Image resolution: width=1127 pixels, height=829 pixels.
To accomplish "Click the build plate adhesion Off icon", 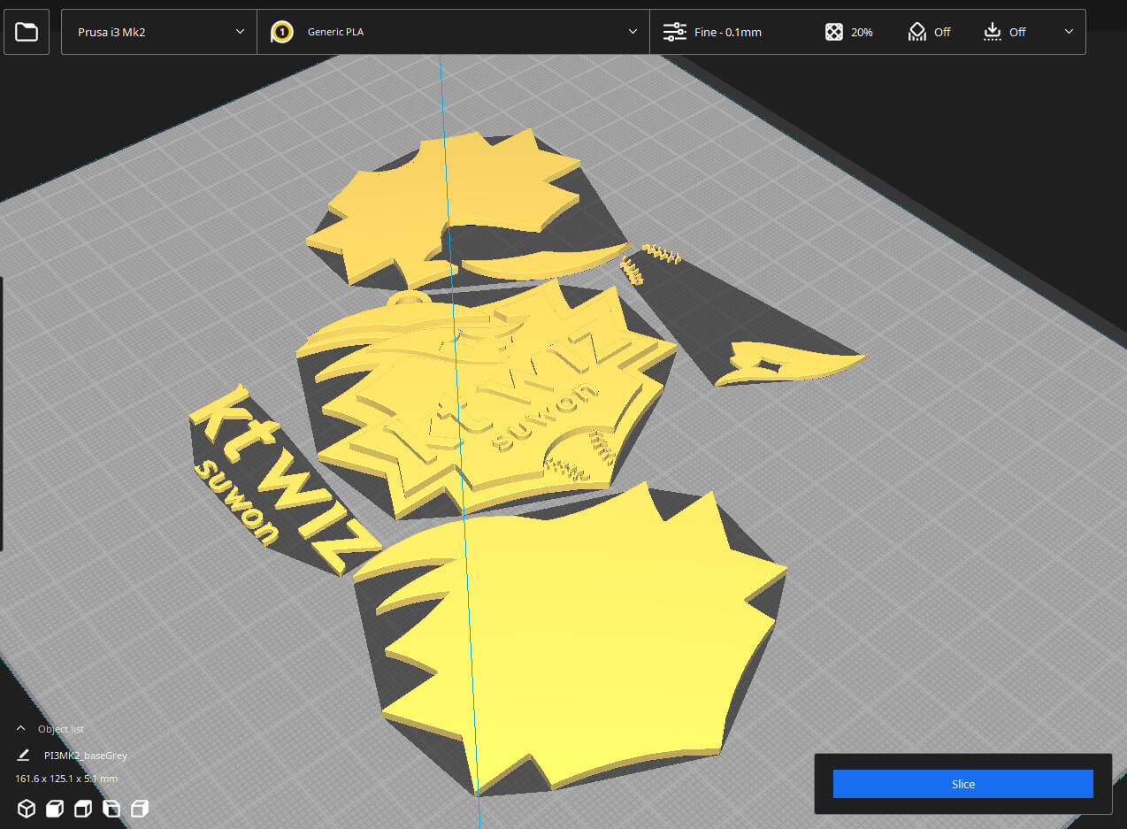I will pyautogui.click(x=993, y=32).
